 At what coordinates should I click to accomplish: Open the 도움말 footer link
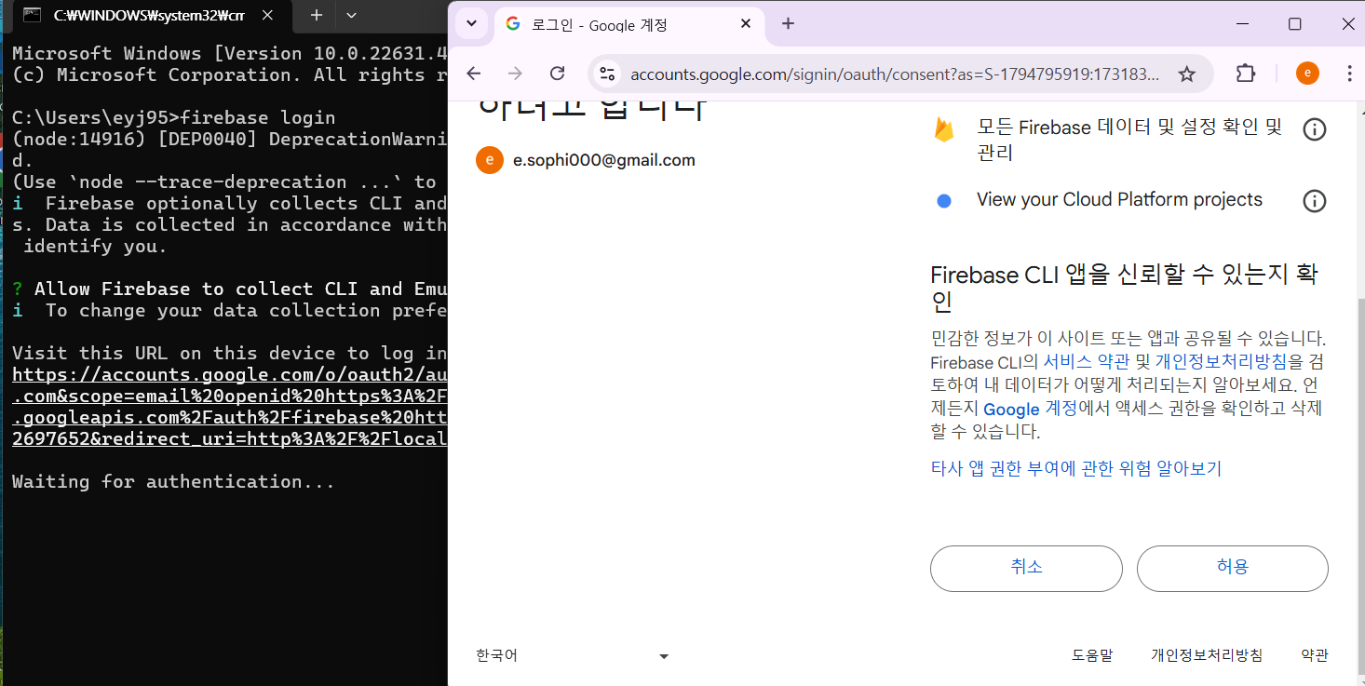1092,655
